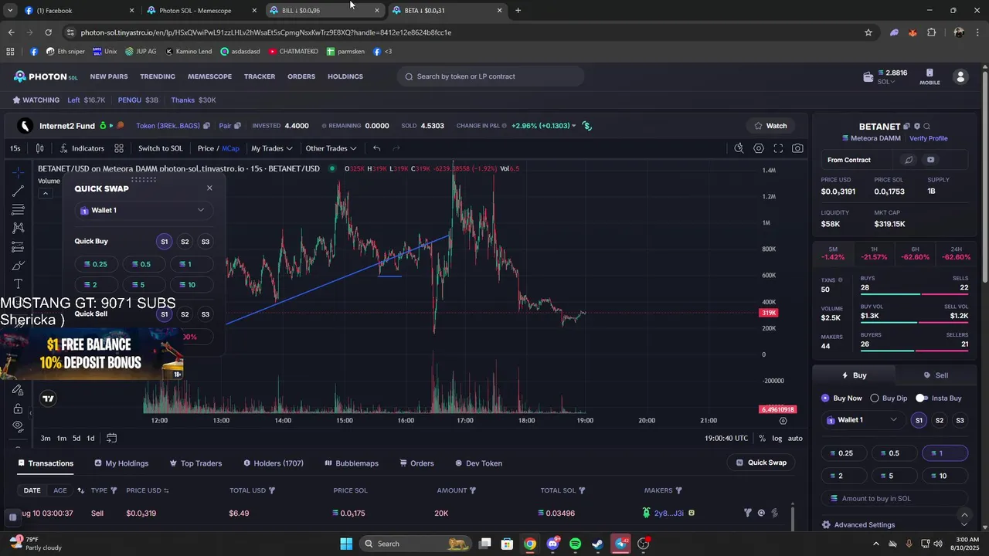Open HOLDINGS menu
989x556 pixels.
pos(345,76)
